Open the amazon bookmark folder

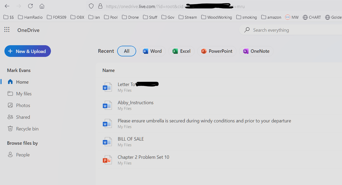[x=271, y=17]
